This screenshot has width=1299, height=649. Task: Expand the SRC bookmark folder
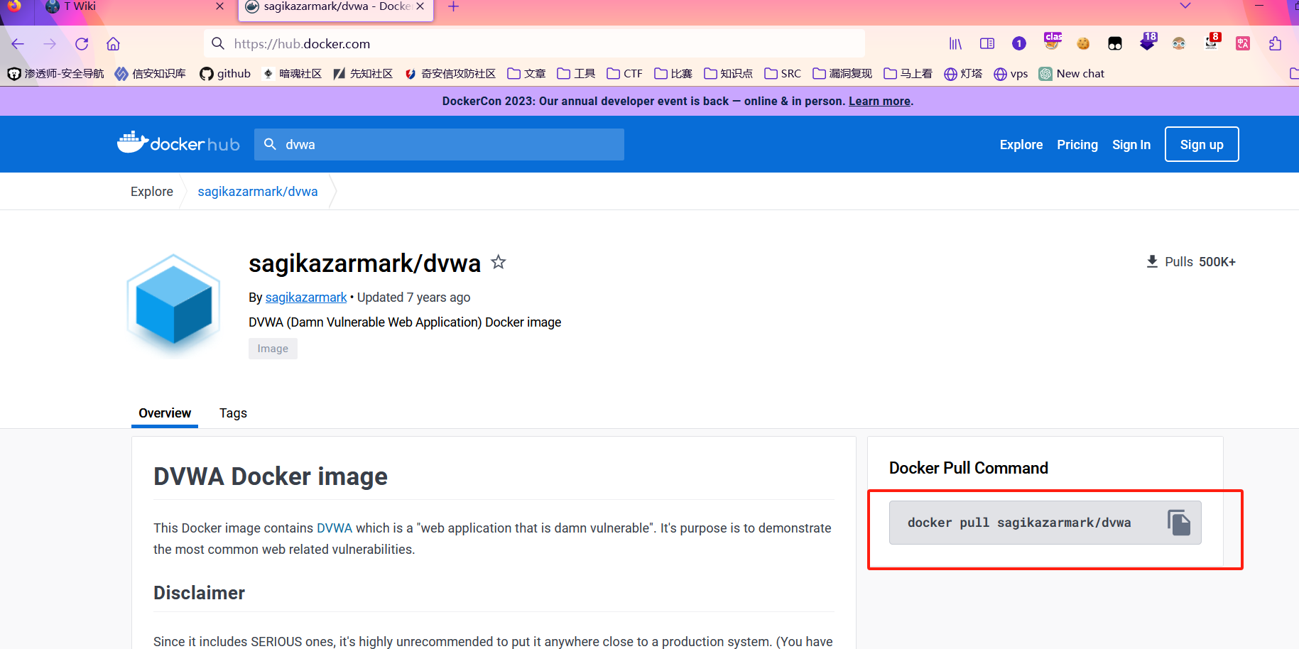[x=783, y=74]
